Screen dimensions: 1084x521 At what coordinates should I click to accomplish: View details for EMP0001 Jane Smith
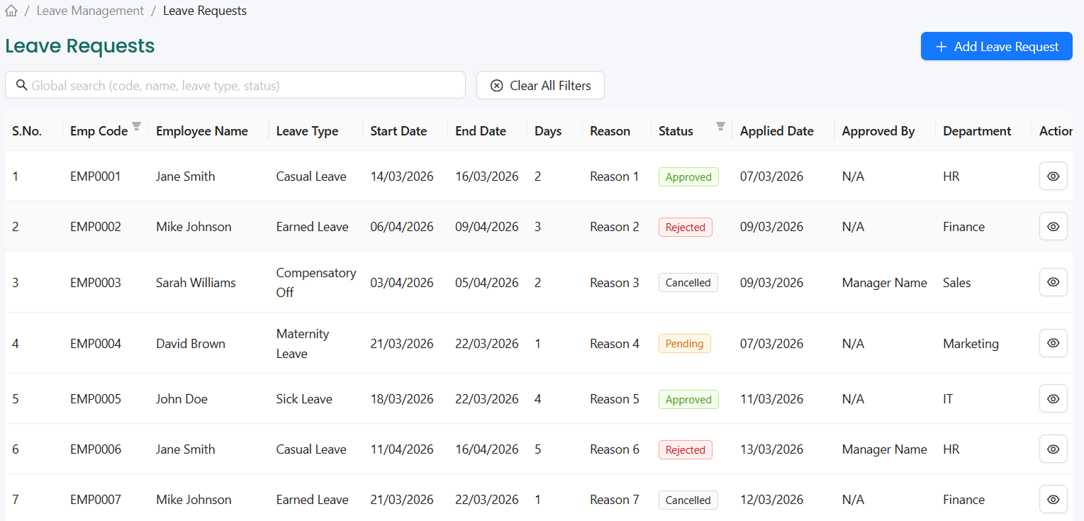coord(1053,177)
